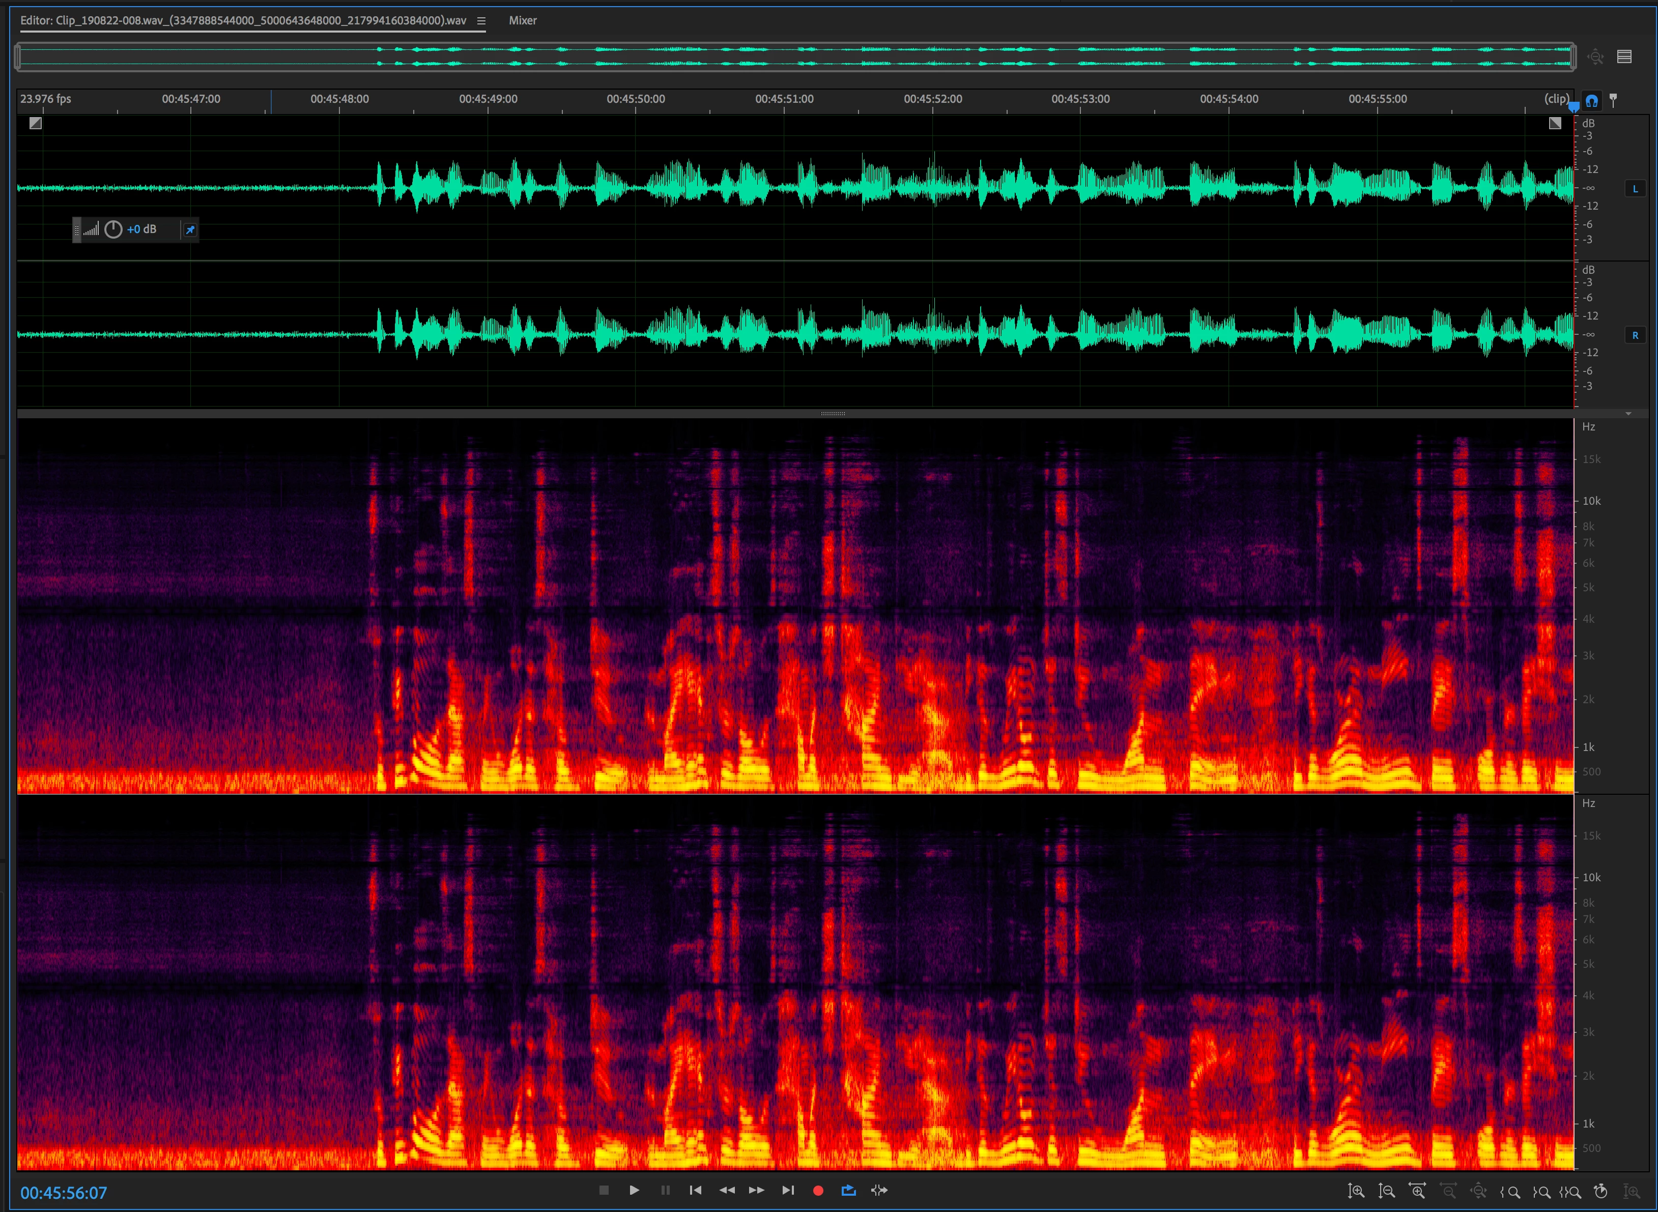1658x1212 pixels.
Task: Select the Editor clip tab
Action: point(243,20)
